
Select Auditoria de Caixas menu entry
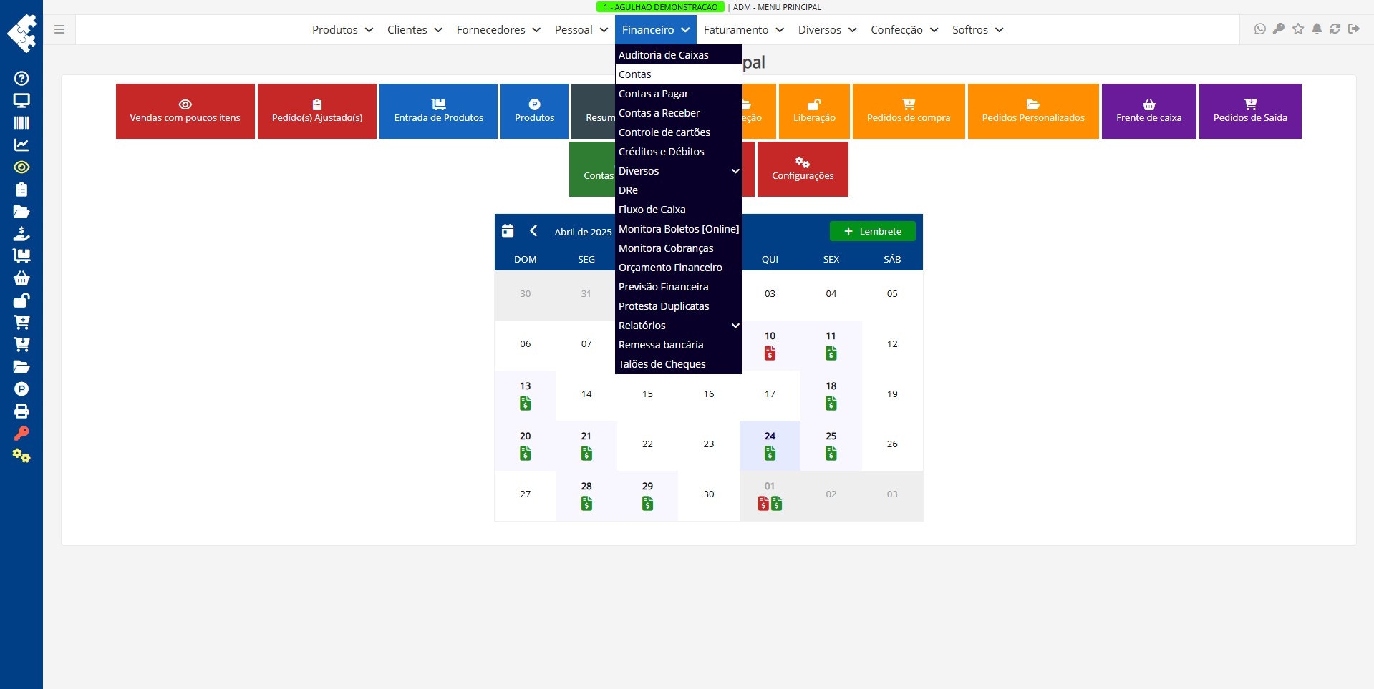[678, 55]
